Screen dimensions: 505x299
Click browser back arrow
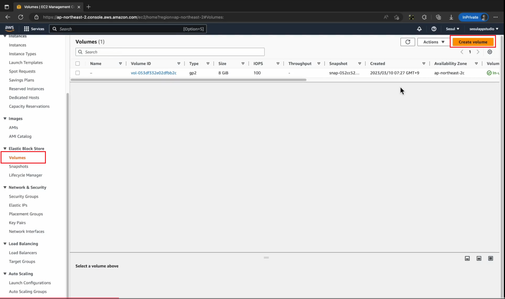pyautogui.click(x=8, y=17)
